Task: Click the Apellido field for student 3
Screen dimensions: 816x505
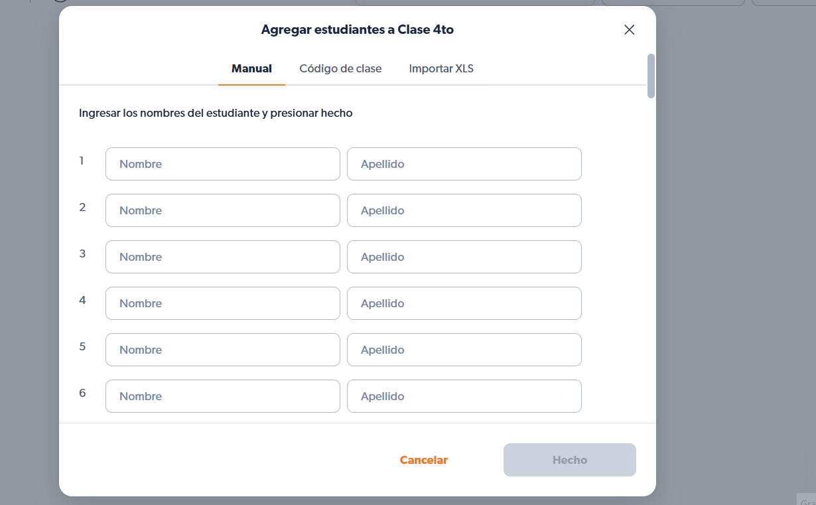Action: coord(464,257)
